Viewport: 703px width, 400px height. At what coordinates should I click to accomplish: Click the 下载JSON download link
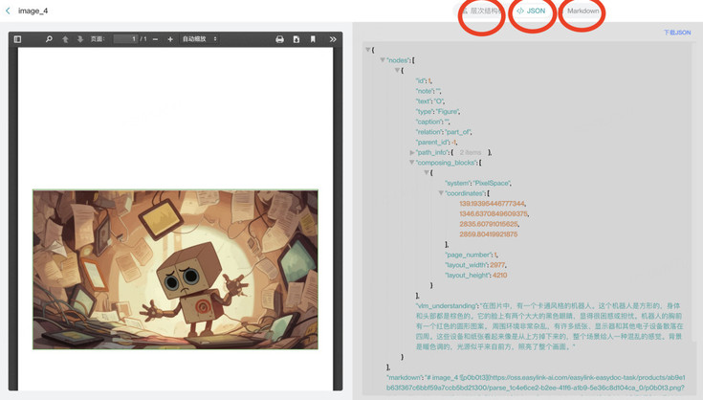tap(677, 33)
